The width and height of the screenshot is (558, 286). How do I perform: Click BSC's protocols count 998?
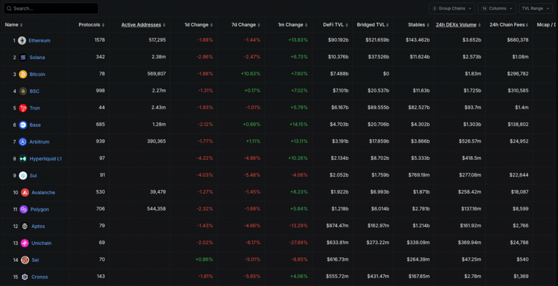[x=100, y=91]
